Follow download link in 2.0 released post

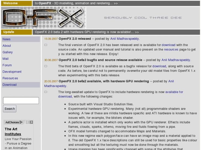coord(168,45)
